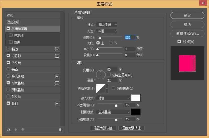Select the 下 direction radio button

(x=111, y=43)
